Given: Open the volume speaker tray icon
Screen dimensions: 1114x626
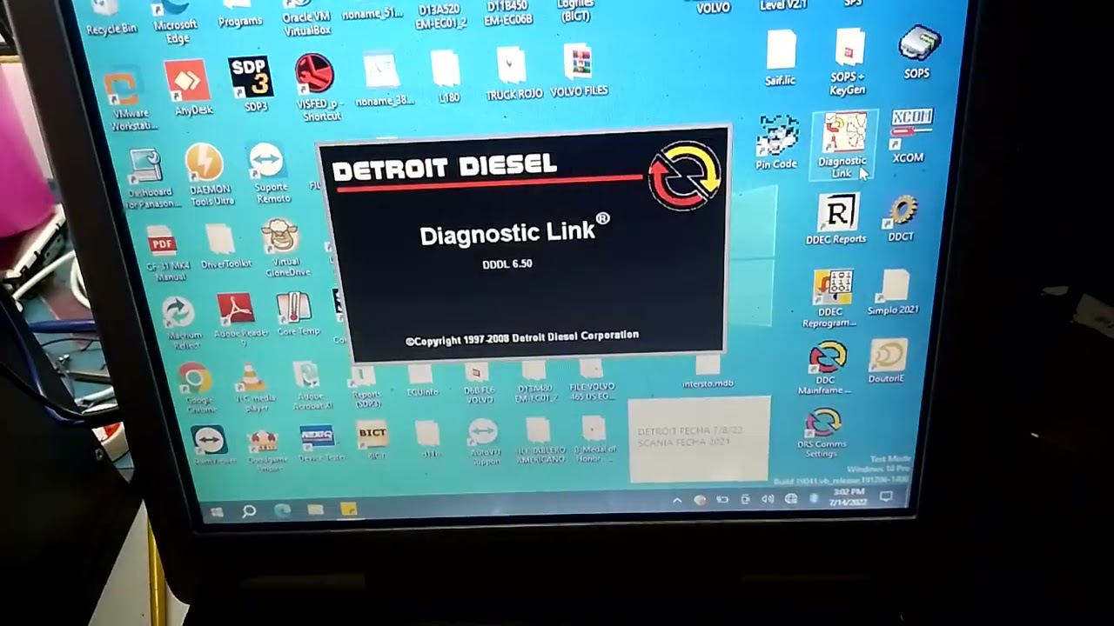Looking at the screenshot, I should coord(768,499).
